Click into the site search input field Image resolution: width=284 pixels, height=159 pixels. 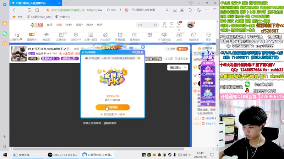coord(145,25)
